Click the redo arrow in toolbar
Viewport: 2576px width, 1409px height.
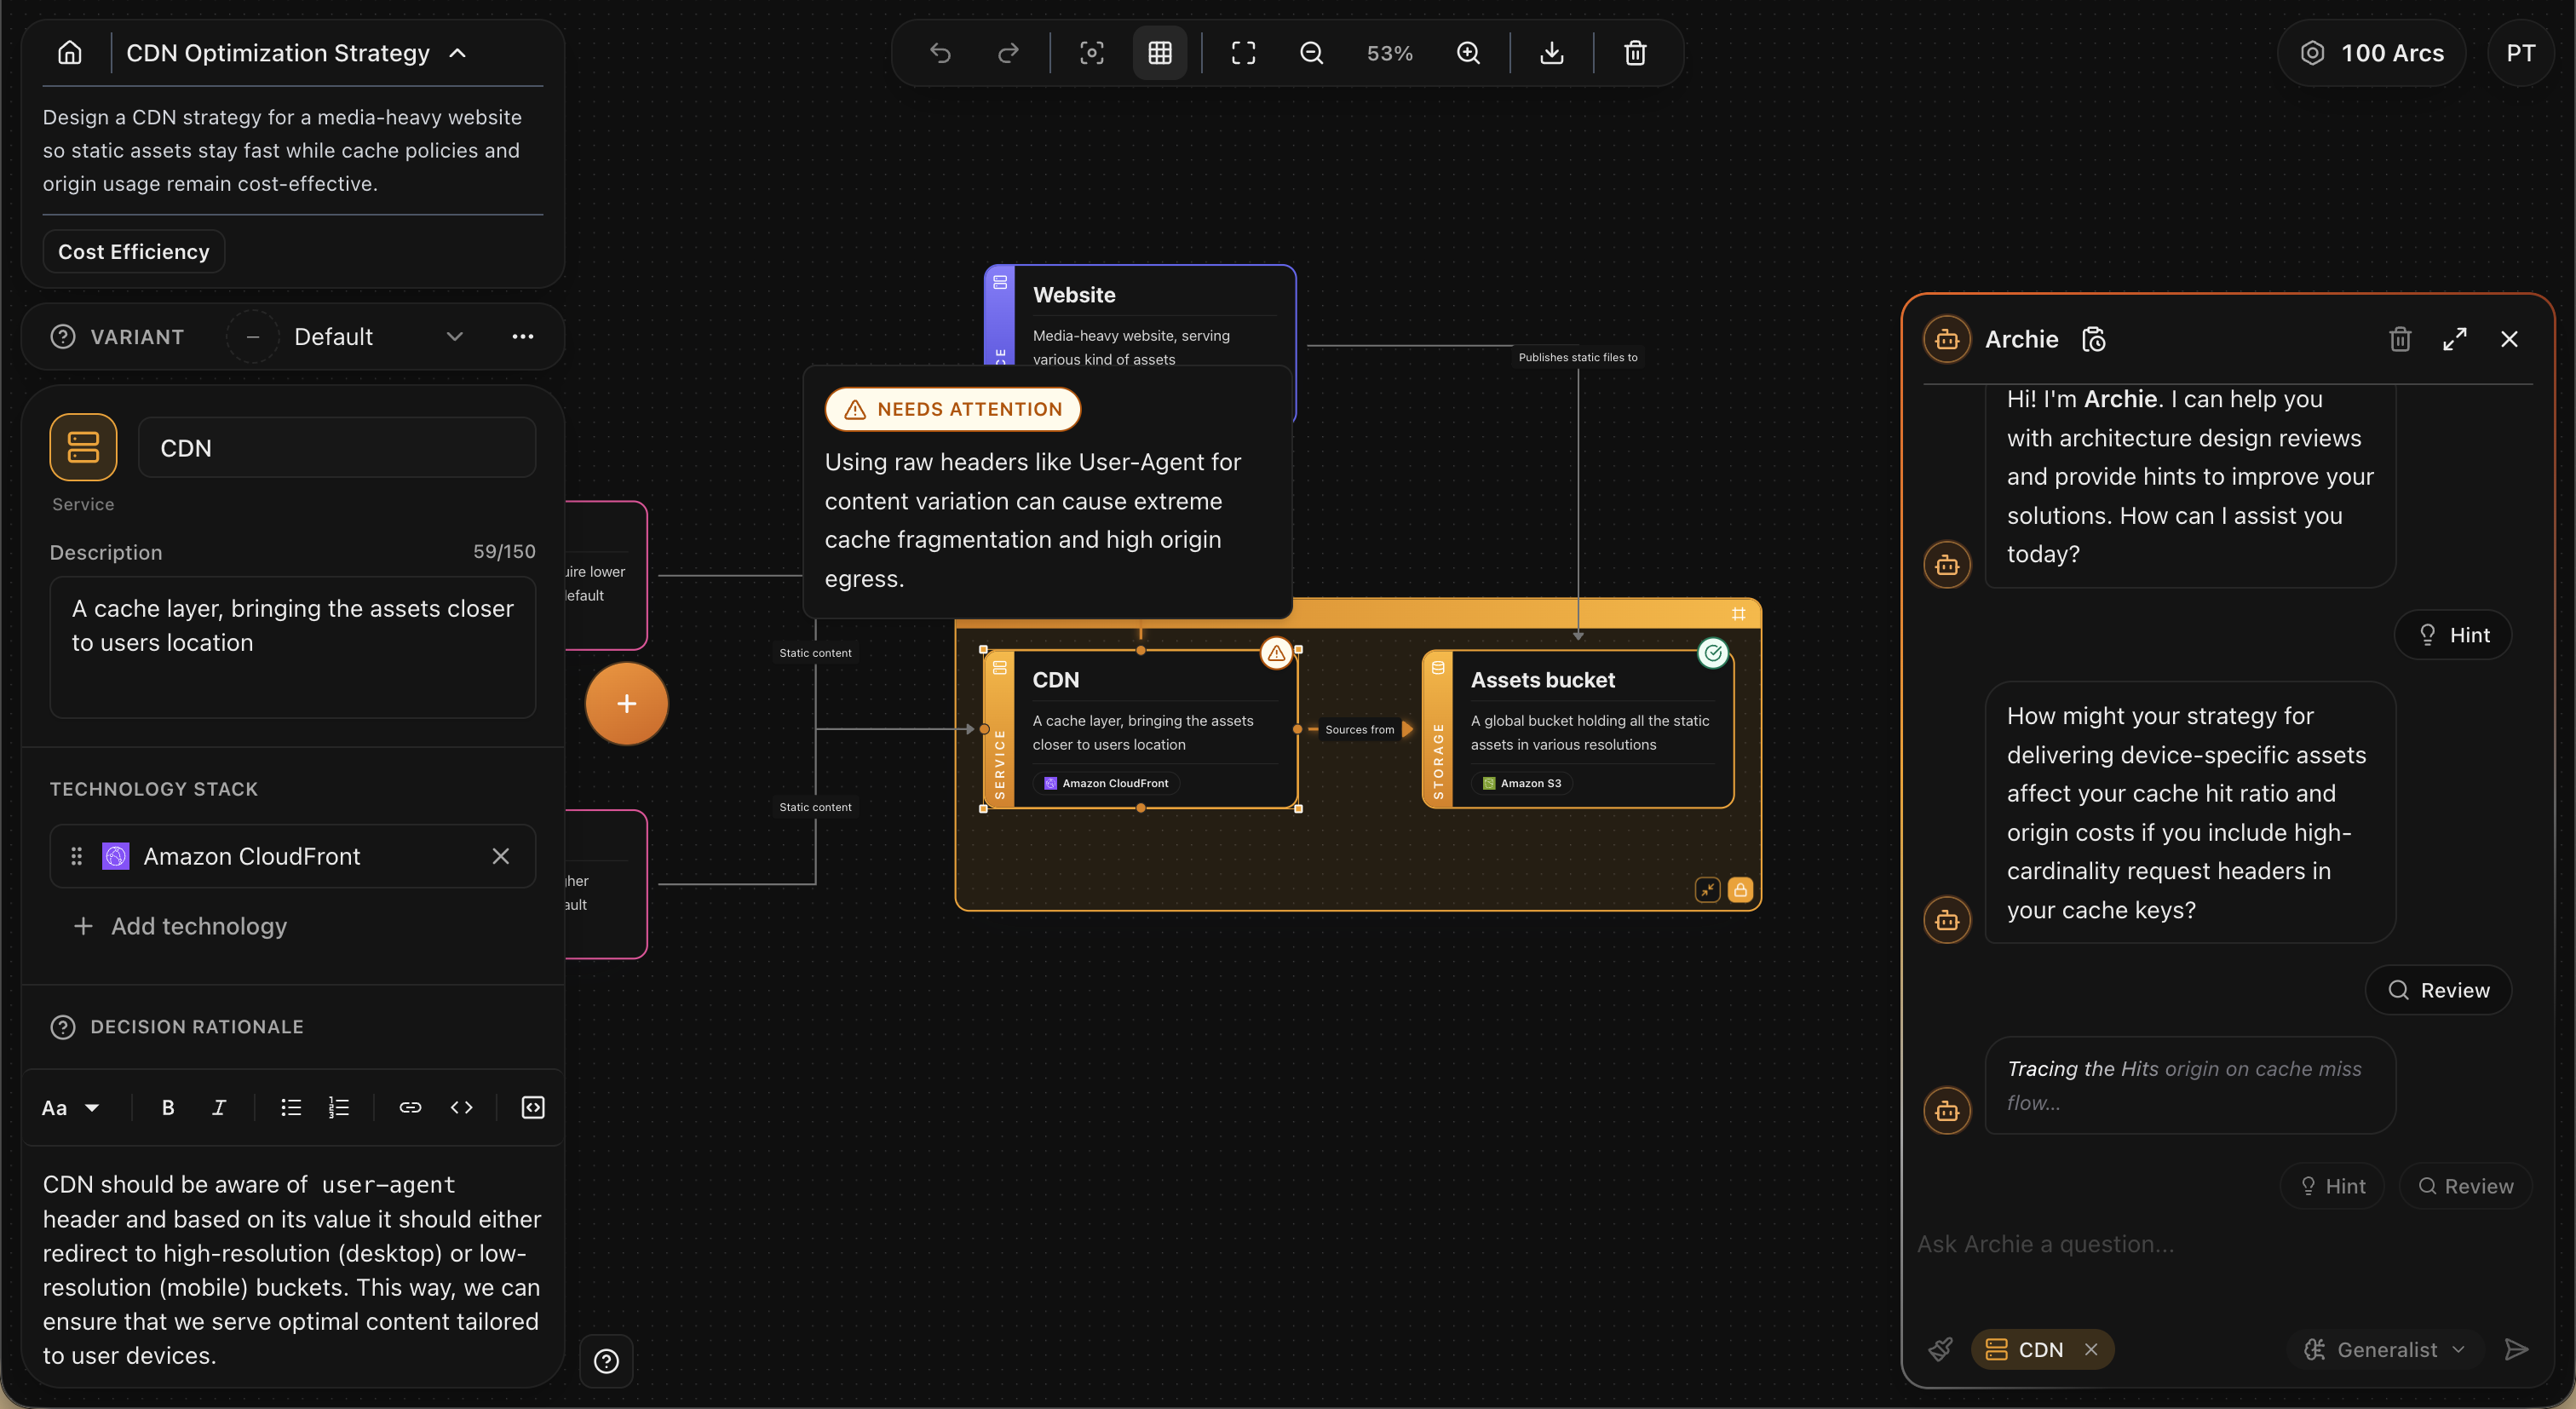click(x=1008, y=53)
